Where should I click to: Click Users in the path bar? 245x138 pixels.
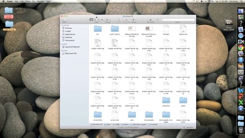pos(107,125)
